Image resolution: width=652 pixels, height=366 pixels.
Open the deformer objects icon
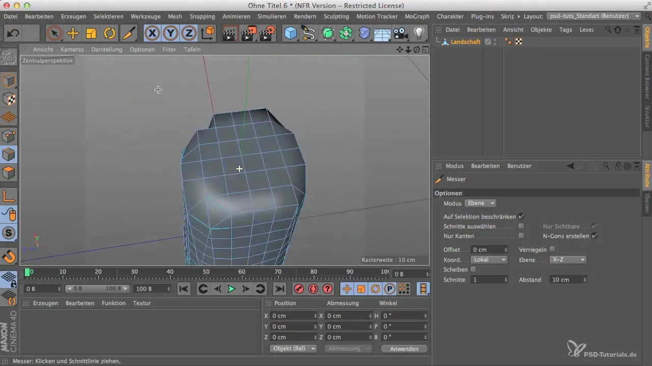(x=364, y=34)
